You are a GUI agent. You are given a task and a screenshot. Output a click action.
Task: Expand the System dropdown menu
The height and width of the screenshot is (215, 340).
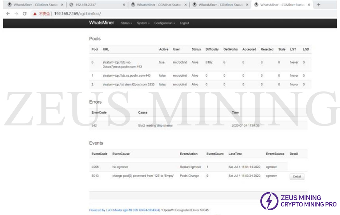(143, 23)
